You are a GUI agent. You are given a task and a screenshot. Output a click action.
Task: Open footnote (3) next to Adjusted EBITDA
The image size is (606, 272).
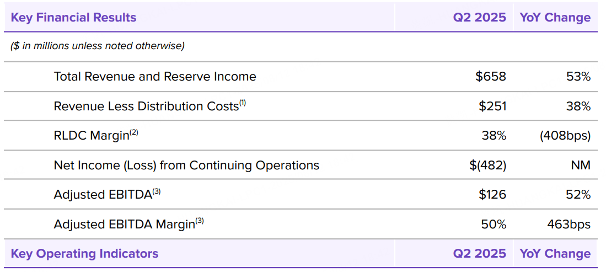pos(157,191)
